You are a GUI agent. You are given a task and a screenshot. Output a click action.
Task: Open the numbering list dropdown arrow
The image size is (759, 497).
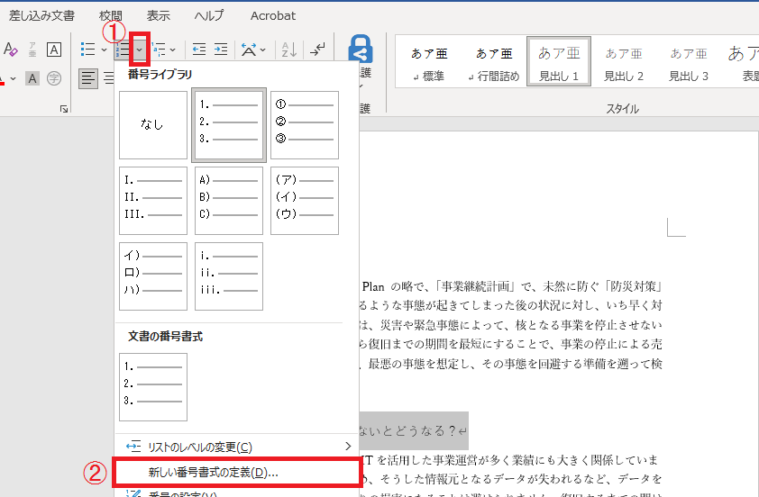tap(140, 50)
